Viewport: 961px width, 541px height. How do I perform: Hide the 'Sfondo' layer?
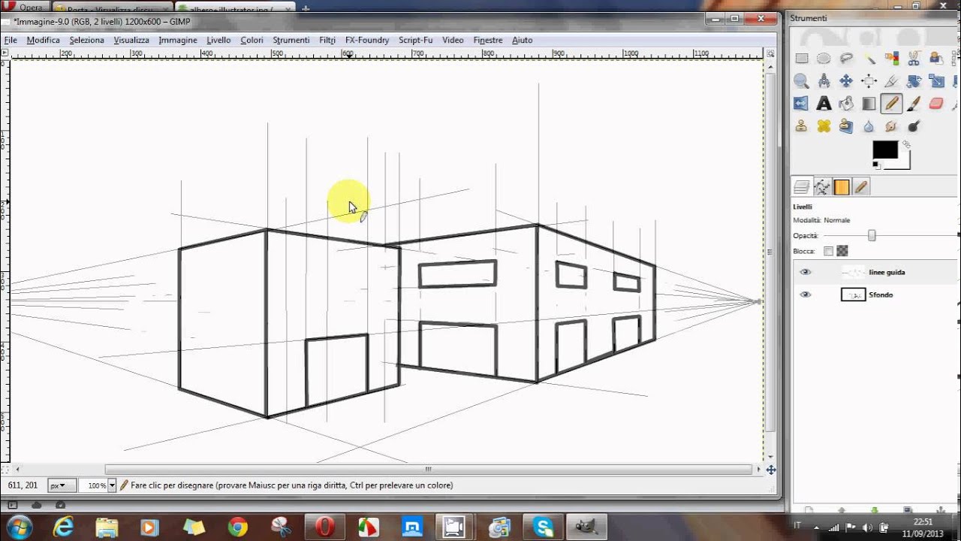806,295
